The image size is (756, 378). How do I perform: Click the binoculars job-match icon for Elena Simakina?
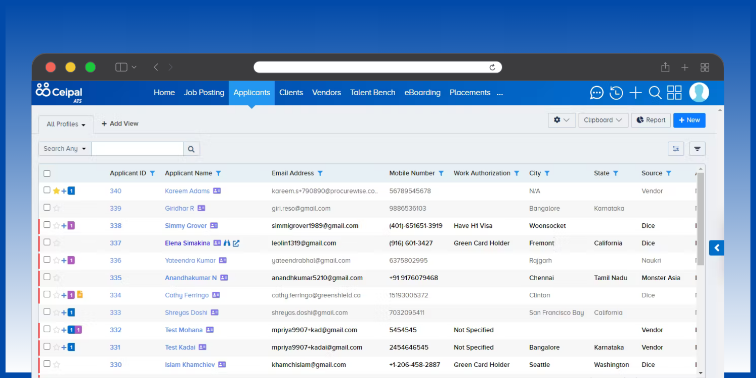(227, 243)
